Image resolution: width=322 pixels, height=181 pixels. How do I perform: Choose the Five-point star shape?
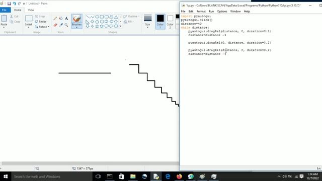coord(97,26)
